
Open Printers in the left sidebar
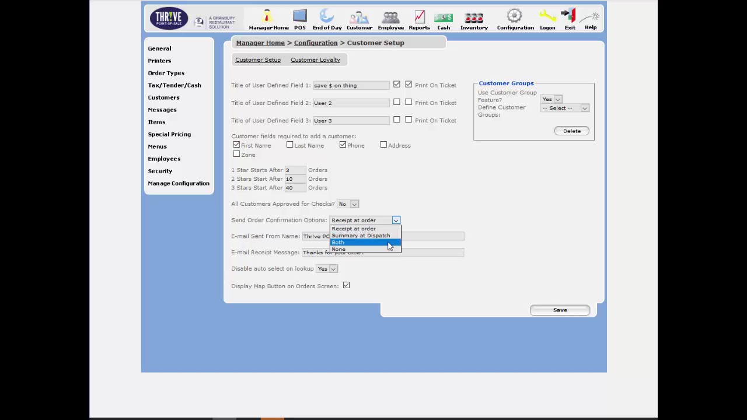[x=159, y=61]
